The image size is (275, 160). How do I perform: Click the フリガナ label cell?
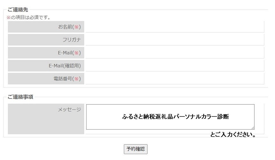pos(46,40)
